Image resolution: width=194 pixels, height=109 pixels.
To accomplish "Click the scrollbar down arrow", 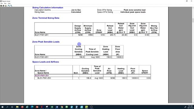I will pyautogui.click(x=193, y=102).
